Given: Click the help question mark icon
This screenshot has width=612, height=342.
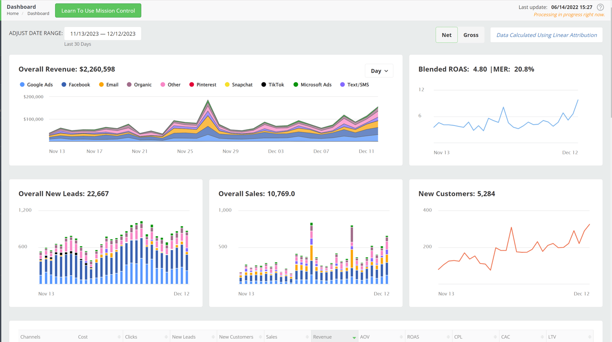Looking at the screenshot, I should point(600,7).
